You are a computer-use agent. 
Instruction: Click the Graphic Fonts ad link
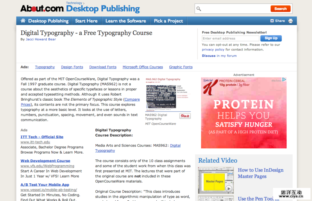(181, 67)
